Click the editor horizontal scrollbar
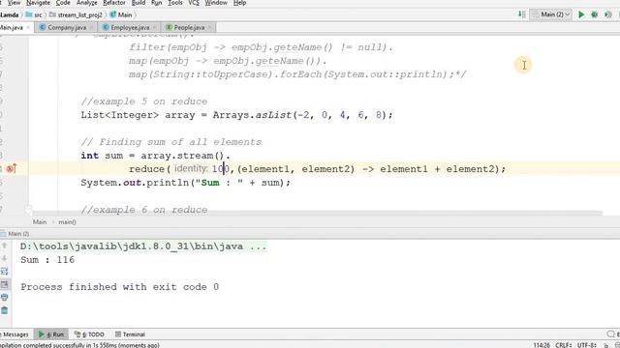 [317, 213]
